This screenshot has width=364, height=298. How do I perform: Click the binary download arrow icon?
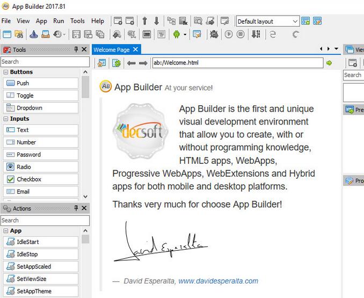(x=256, y=34)
